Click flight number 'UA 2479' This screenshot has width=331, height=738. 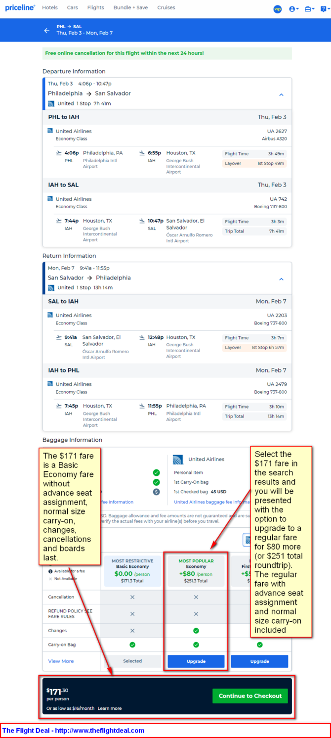pos(277,384)
